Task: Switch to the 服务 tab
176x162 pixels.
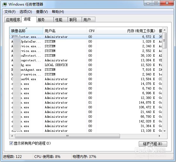Action: [45, 20]
